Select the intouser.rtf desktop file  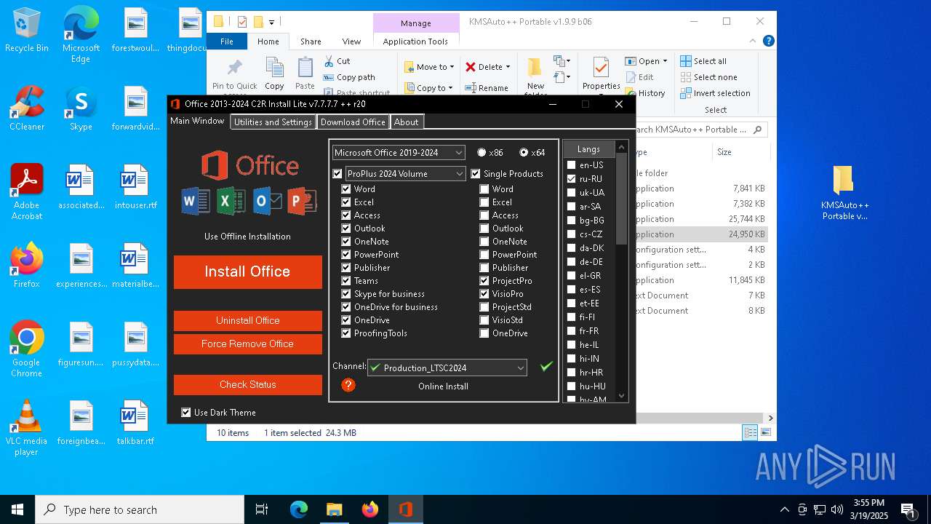pos(135,187)
